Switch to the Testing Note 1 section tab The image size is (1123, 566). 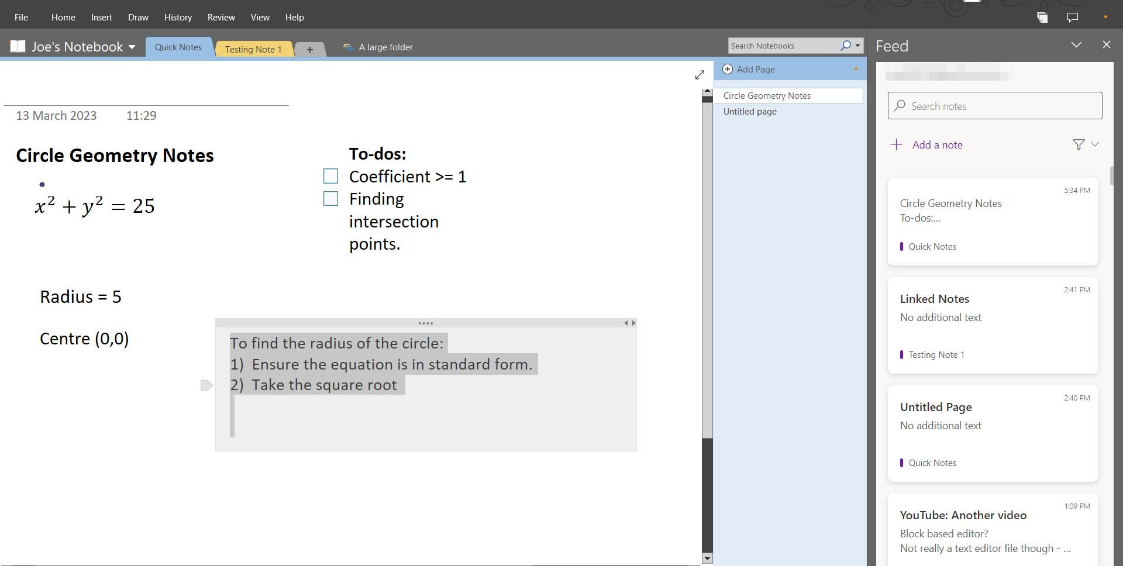[x=254, y=49]
